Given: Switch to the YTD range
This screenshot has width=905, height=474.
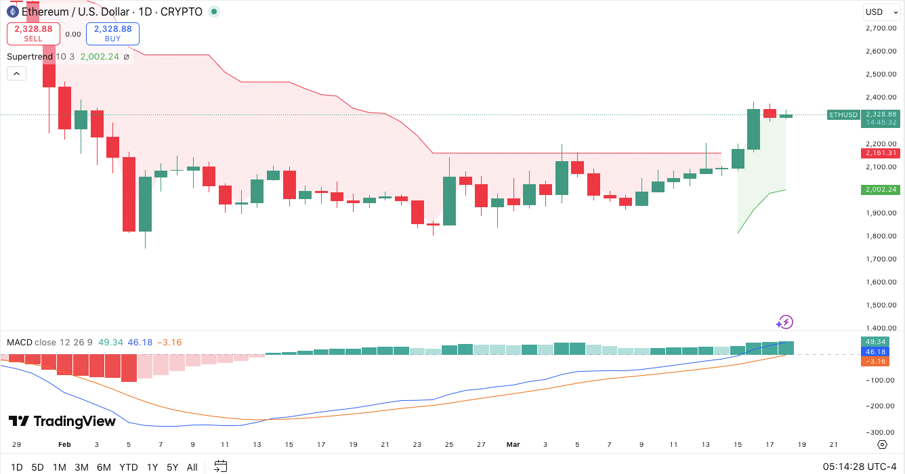Looking at the screenshot, I should [128, 467].
